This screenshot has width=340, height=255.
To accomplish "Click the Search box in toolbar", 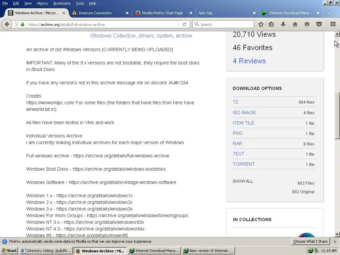I will [223, 24].
